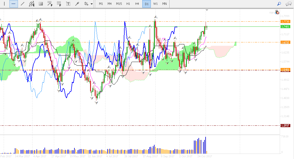Click the chart shift triangle marker
Image resolution: width=294 pixels, height=159 pixels.
pyautogui.click(x=207, y=10)
